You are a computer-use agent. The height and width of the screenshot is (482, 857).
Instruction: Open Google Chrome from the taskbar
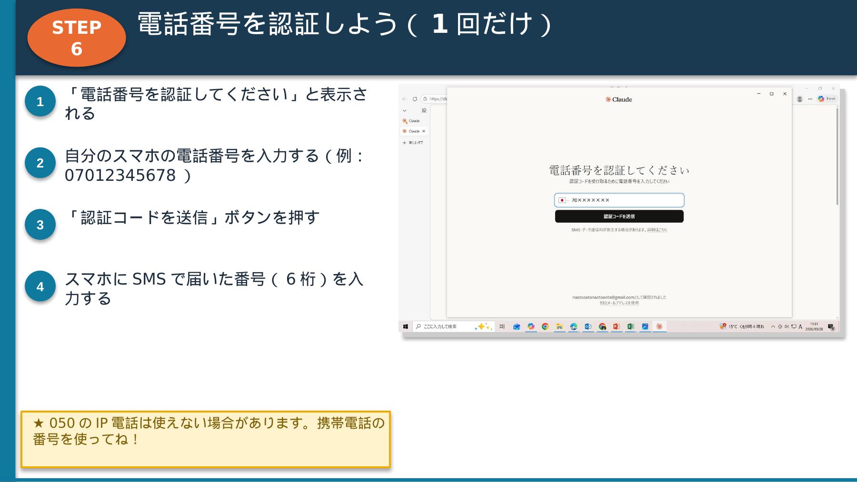point(545,327)
